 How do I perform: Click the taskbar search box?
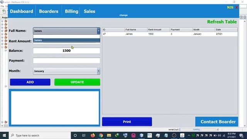[40, 136]
